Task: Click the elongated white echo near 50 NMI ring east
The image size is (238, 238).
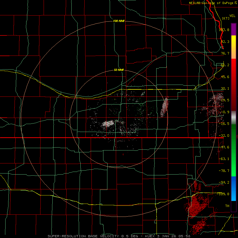Action: coord(164,106)
